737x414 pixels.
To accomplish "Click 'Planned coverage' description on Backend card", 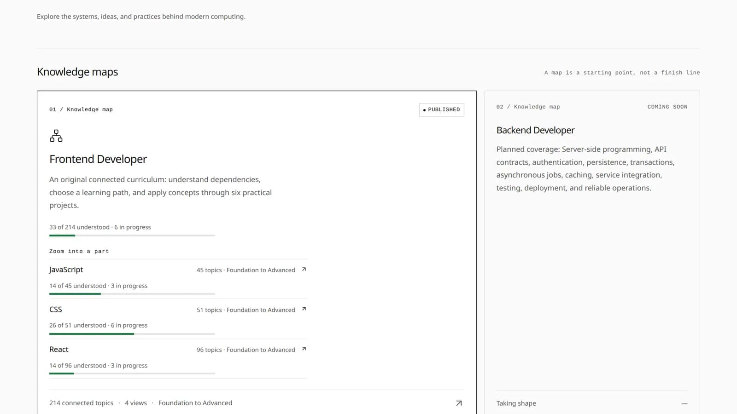I will pos(585,169).
